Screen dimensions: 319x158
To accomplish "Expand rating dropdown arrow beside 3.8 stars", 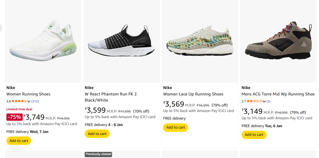I will 29,101.
